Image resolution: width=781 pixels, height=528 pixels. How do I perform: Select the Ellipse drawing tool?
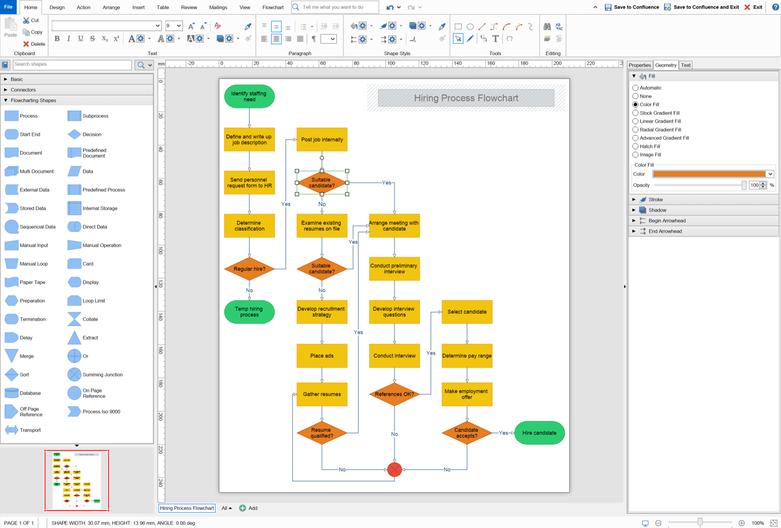[x=470, y=26]
